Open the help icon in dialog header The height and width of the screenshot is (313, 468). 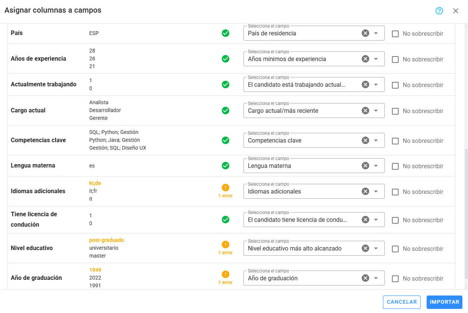point(439,11)
